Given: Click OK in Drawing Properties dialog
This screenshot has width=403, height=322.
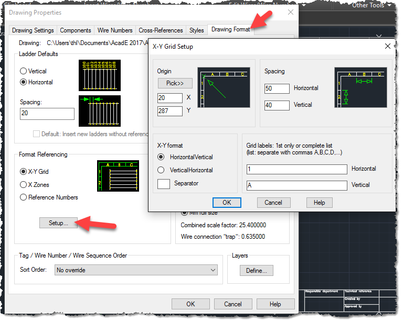Looking at the screenshot, I should click(190, 304).
